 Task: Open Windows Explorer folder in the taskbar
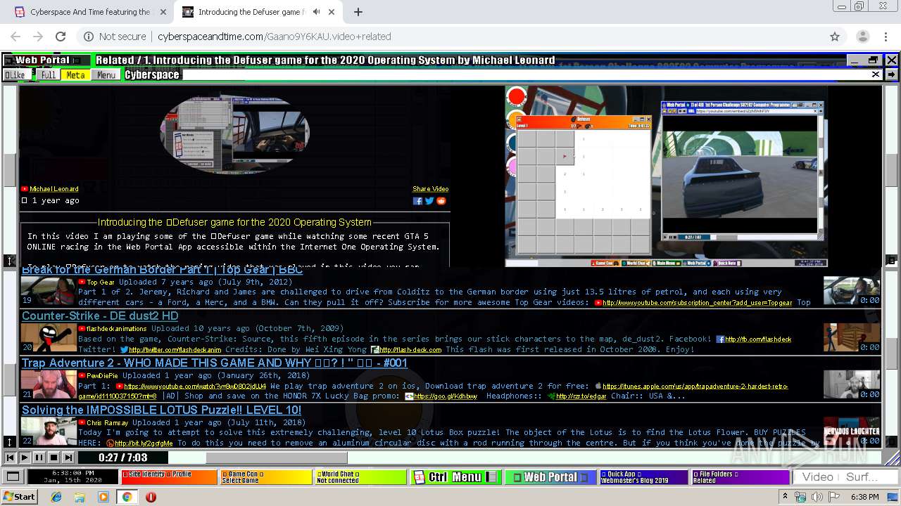80,497
